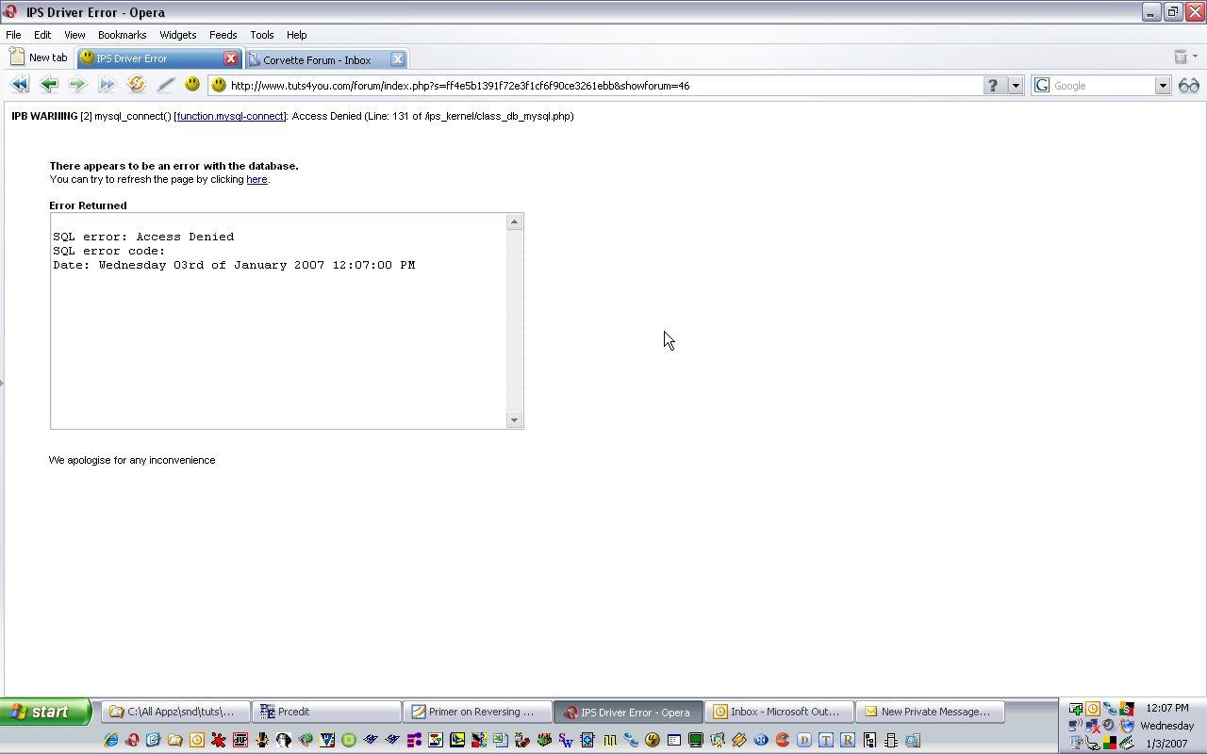Click the blue D icon in quick launch
Image resolution: width=1207 pixels, height=754 pixels.
tap(804, 741)
